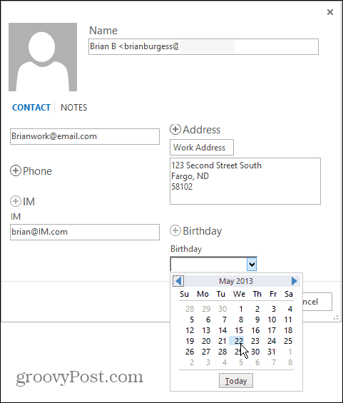Close the contact dialog with X
This screenshot has width=343, height=403.
point(330,12)
